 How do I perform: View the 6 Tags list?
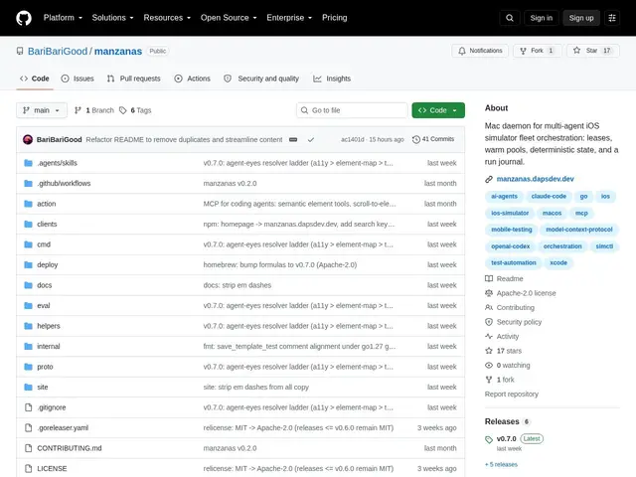[x=135, y=110]
